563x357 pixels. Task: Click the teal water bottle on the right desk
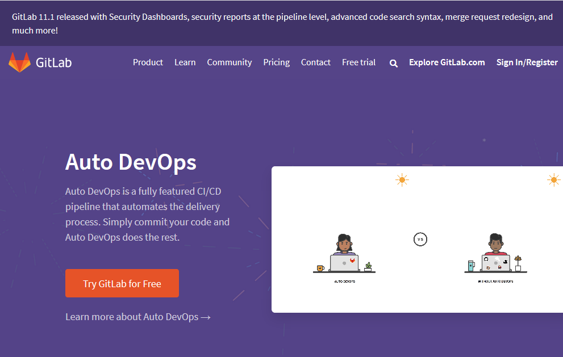[470, 266]
